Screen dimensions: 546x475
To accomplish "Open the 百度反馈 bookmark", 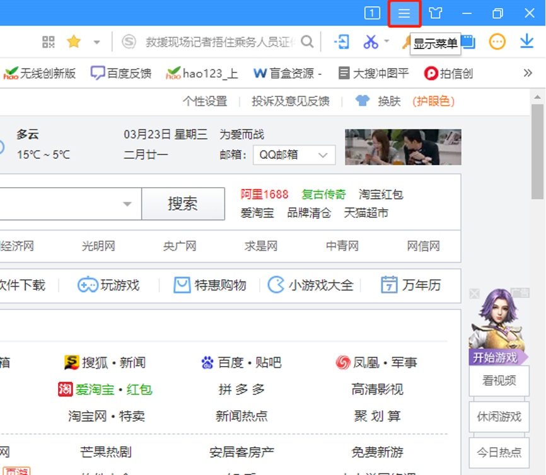I will 121,73.
